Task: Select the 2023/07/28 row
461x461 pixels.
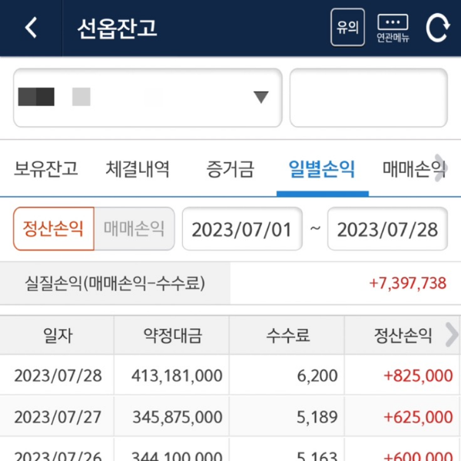Action: tap(230, 376)
